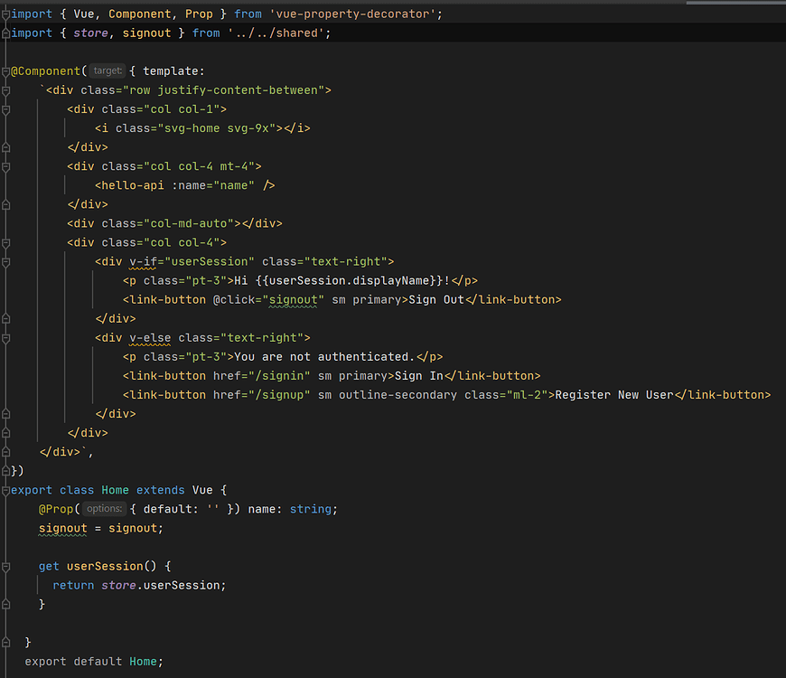Click the store identifier in return statement
Viewport: 786px width, 678px height.
tap(118, 584)
